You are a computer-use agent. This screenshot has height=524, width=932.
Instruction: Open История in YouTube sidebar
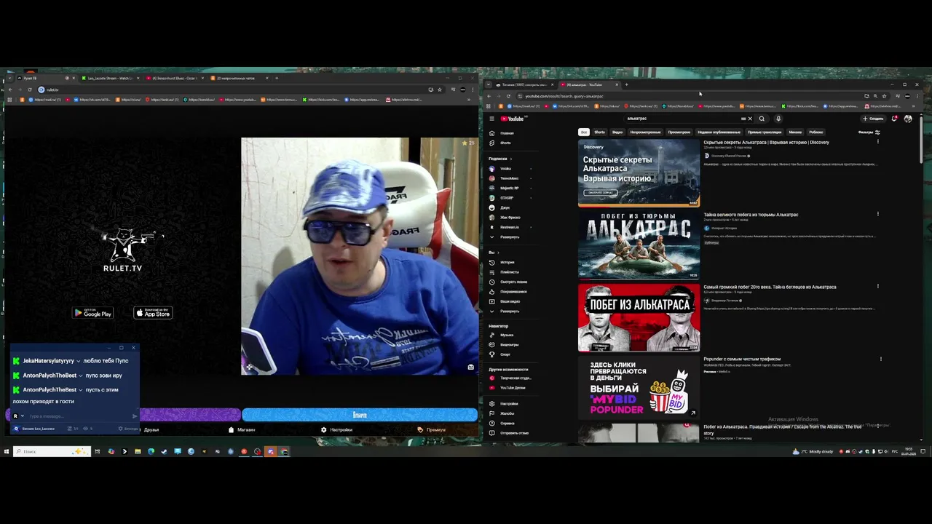coord(508,262)
